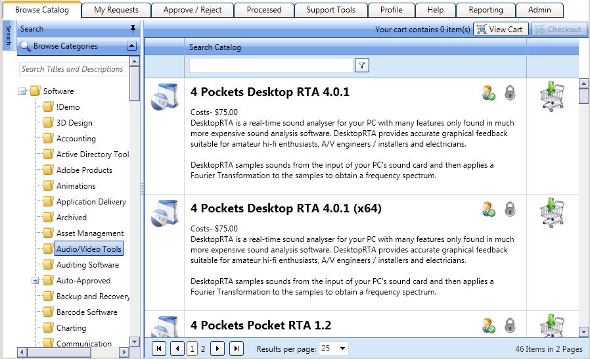Click user approval icon for Desktop RTA 4.0.1 (x64)
590x359 pixels.
click(488, 209)
